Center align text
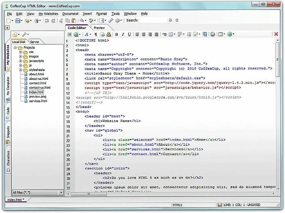Screen dimensions: 285x213 coord(144,34)
